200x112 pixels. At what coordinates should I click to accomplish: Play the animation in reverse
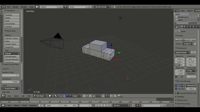[x=102, y=105]
